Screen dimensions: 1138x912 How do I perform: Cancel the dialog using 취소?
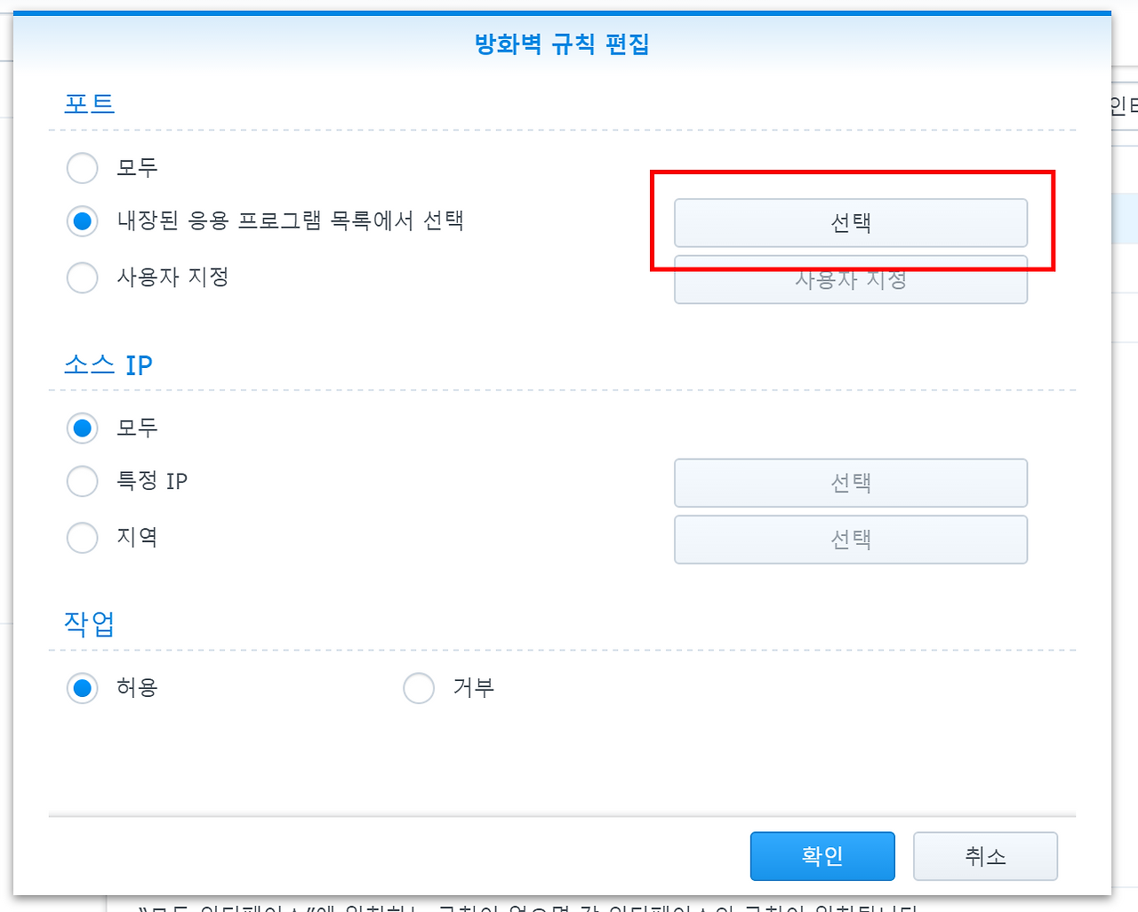coord(985,856)
